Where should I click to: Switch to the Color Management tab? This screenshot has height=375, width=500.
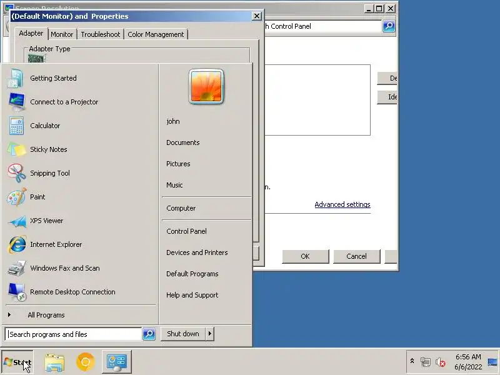point(156,34)
